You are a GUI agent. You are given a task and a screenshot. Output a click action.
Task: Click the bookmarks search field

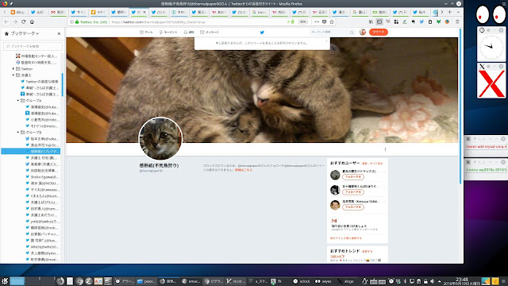coord(33,46)
